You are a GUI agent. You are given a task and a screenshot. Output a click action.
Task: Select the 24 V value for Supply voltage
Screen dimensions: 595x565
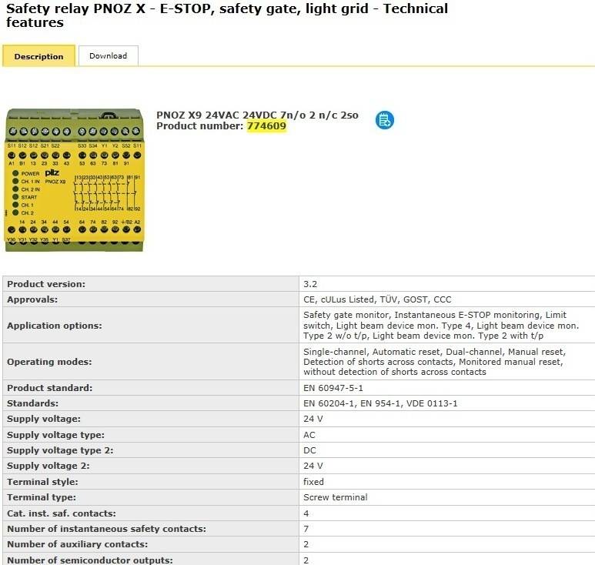click(x=313, y=419)
